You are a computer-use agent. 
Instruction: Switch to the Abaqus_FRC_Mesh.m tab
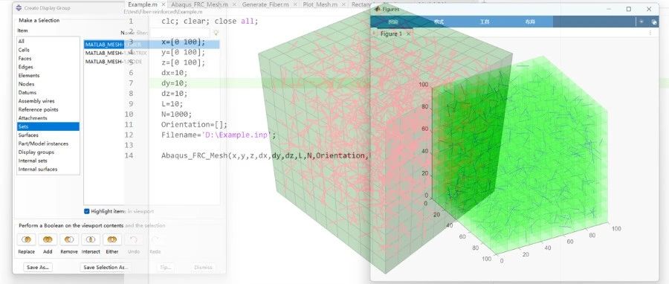click(199, 4)
